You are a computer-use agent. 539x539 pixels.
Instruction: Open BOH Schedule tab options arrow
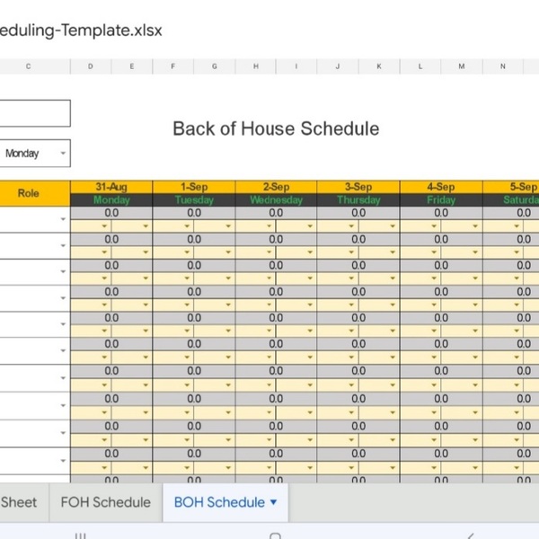(x=274, y=502)
